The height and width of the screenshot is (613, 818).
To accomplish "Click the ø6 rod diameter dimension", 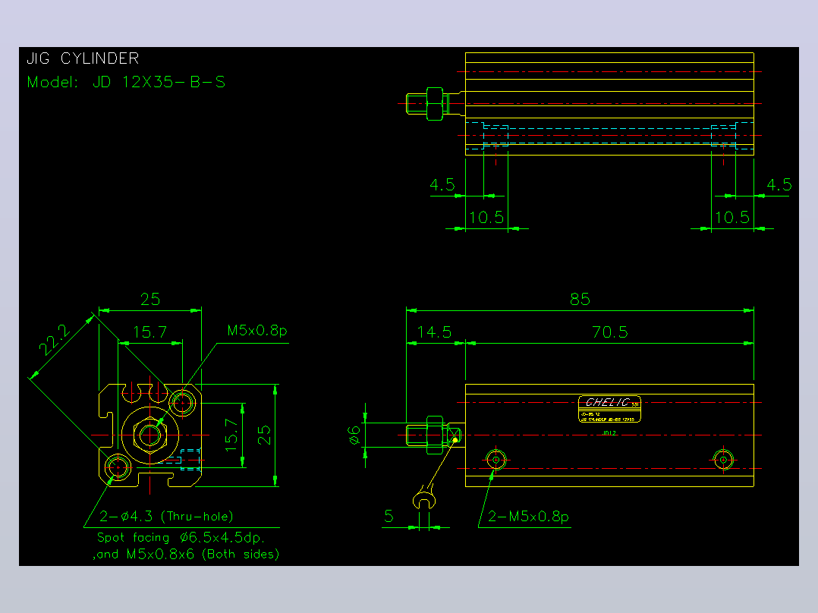I will (355, 435).
